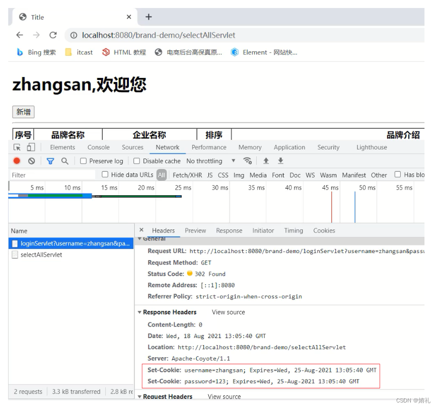Open the Initiator detail tab

263,230
